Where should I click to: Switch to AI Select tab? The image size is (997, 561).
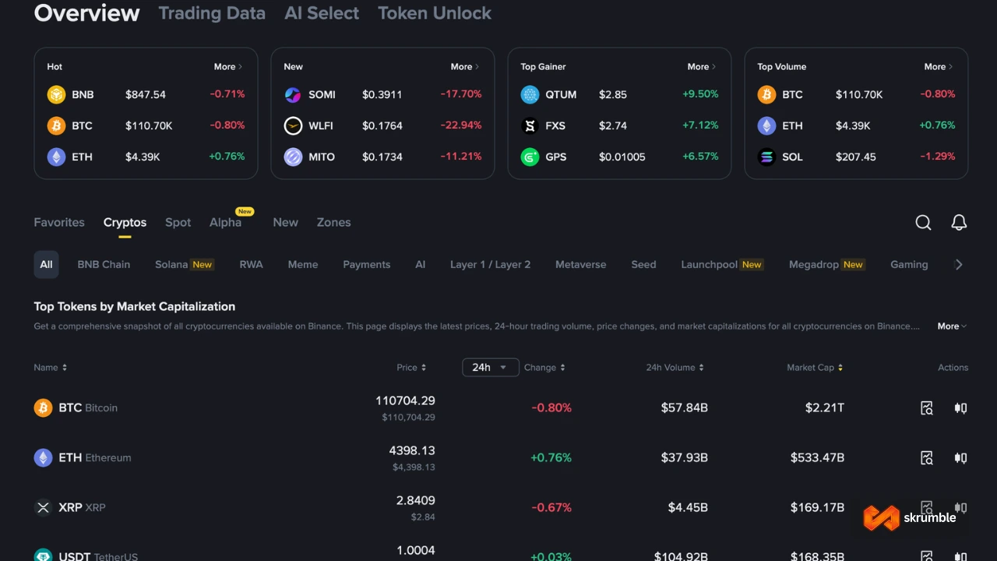tap(322, 13)
